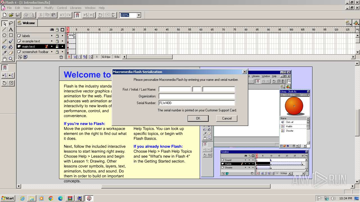Click the Print icon in the top toolbar
This screenshot has width=360, height=202.
26,15
